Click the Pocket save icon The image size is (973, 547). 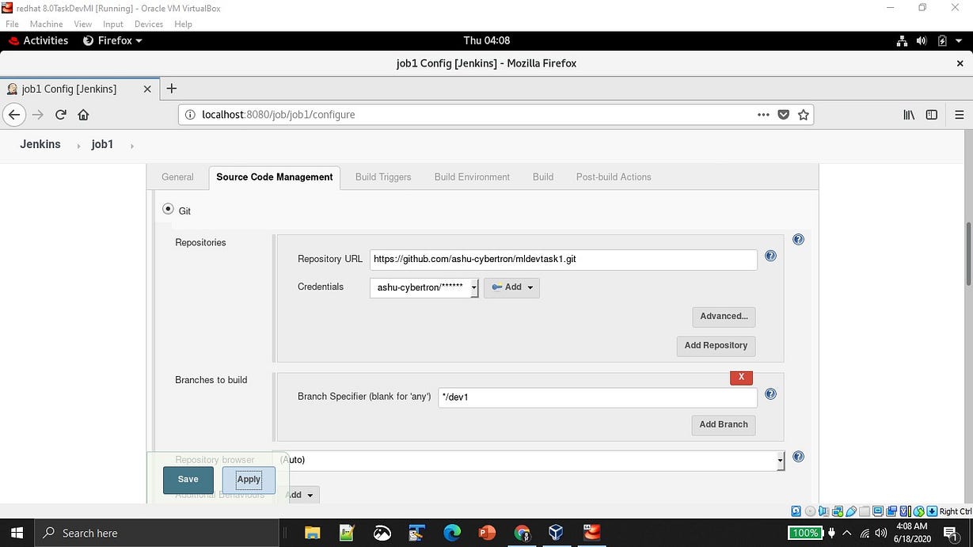(784, 115)
